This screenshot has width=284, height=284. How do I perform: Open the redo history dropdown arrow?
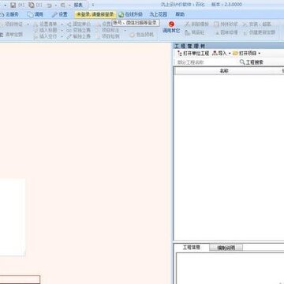click(69, 6)
